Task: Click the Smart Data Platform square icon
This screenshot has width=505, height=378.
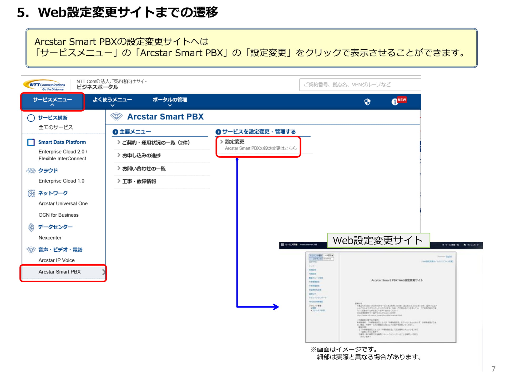Action: (x=31, y=142)
